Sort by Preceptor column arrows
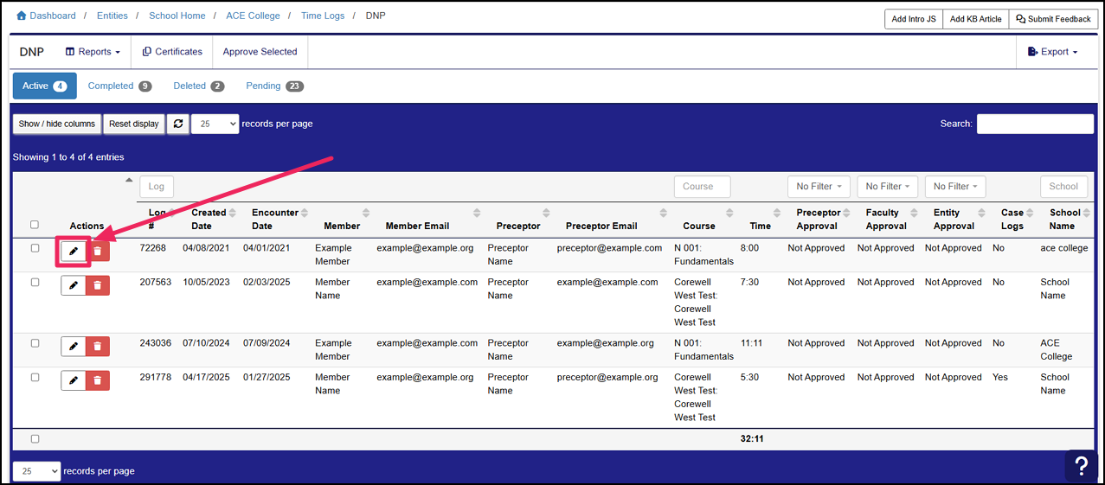 546,213
